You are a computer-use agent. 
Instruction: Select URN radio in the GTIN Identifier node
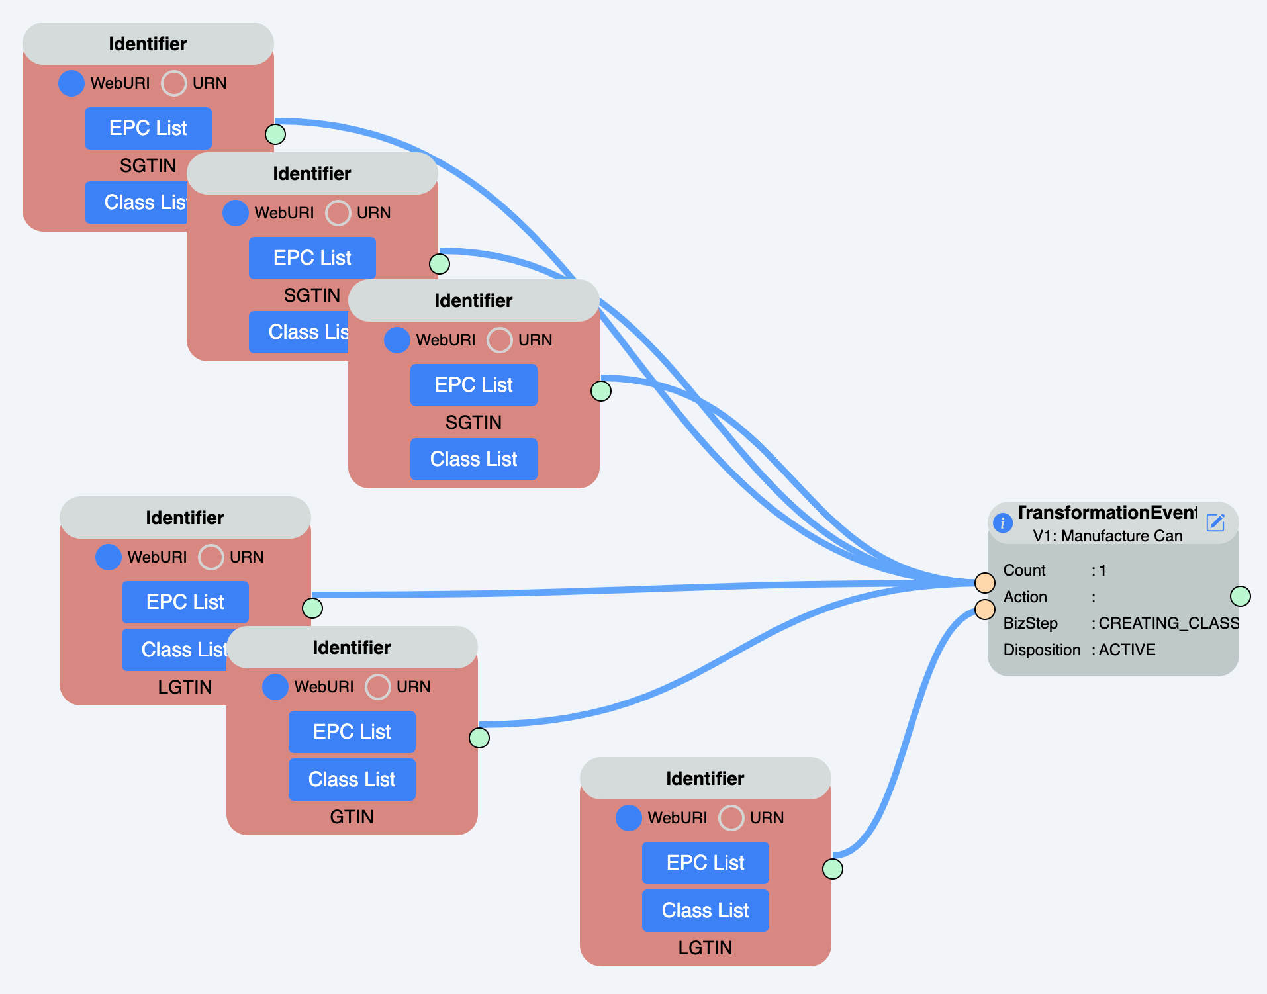(x=378, y=687)
